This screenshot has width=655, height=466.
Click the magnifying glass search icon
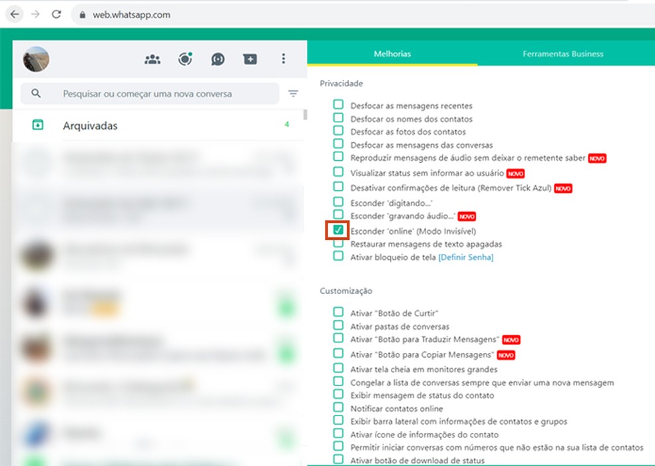coord(36,93)
